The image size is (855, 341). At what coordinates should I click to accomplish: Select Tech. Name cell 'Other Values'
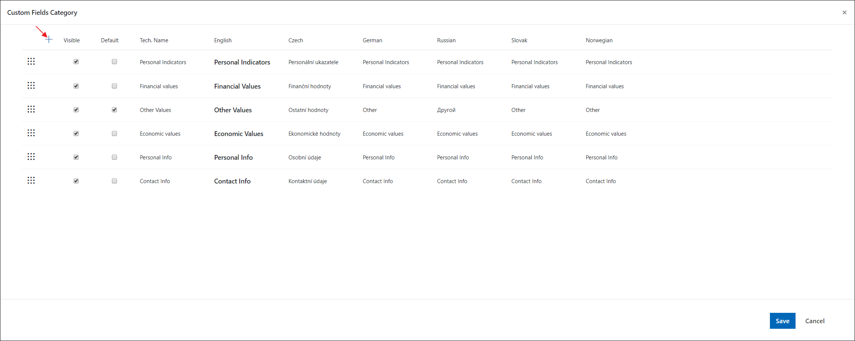(x=155, y=110)
